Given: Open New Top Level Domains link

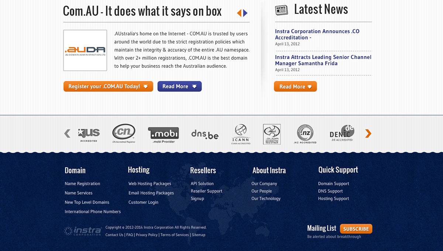Looking at the screenshot, I should point(87,202).
